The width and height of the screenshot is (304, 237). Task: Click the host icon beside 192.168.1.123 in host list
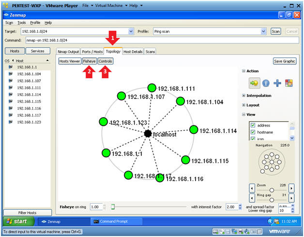click(11, 122)
